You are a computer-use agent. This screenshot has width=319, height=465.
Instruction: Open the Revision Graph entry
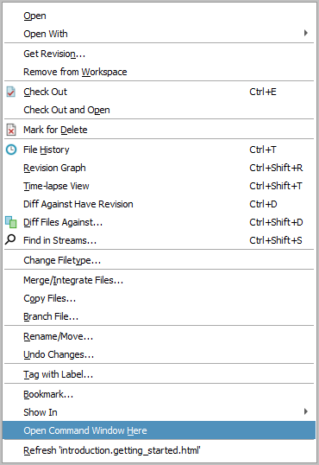point(159,168)
